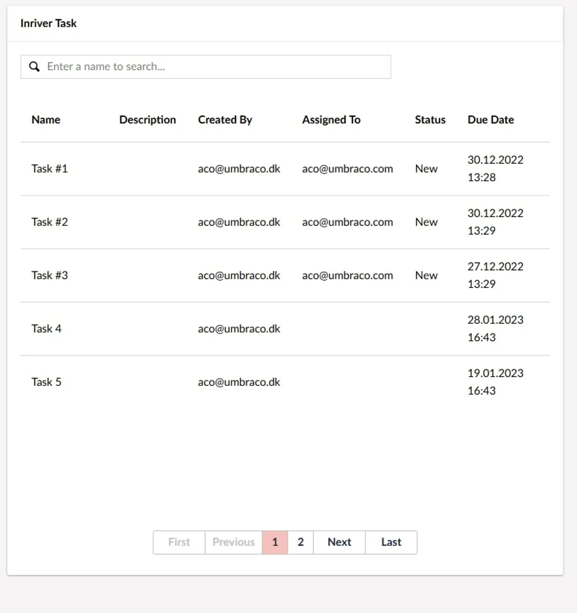Click Created By email in Task 4 row
Image resolution: width=577 pixels, height=613 pixels.
point(239,329)
